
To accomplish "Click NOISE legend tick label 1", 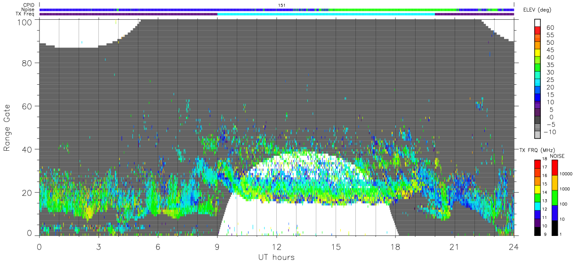I will 561,234.
